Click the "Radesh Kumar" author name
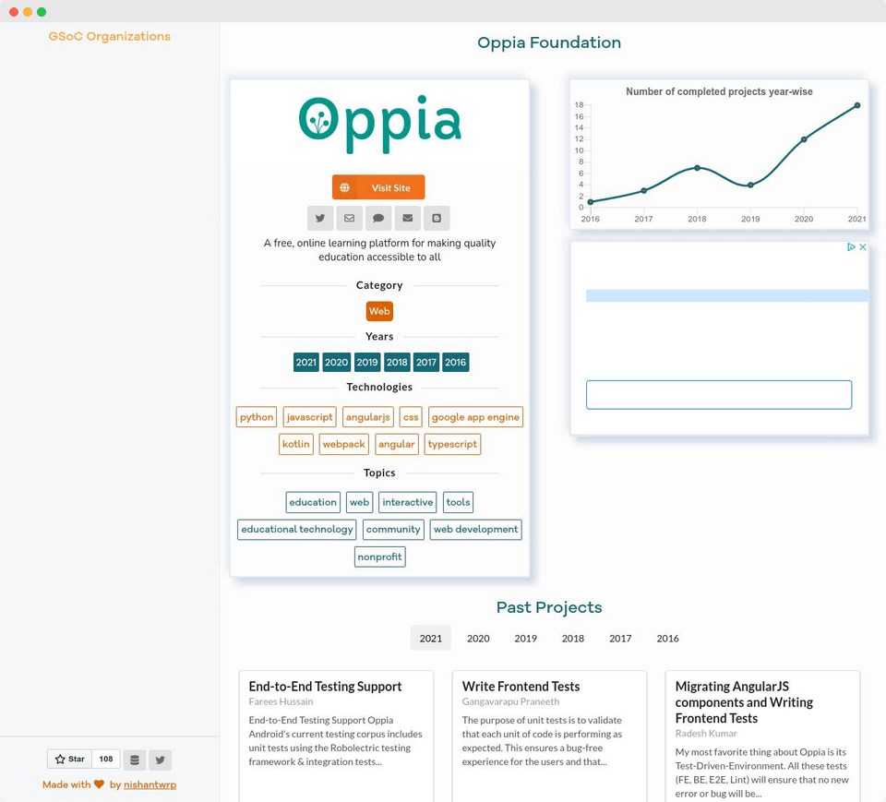The image size is (886, 802). 706,733
